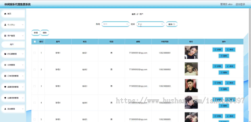Open the 系统管理 sidebar menu
Screen dimensions: 251x122
(x=13, y=109)
